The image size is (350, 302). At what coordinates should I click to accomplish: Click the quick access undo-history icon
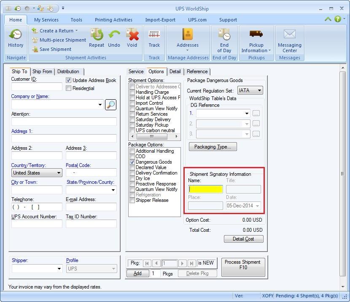[17, 8]
